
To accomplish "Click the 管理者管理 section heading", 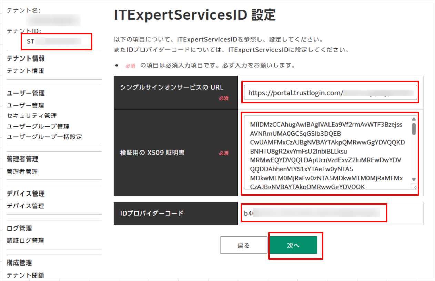I will (x=22, y=159).
